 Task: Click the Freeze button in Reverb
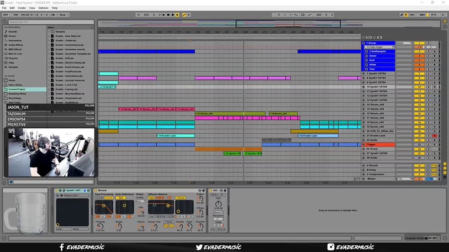pos(168,221)
